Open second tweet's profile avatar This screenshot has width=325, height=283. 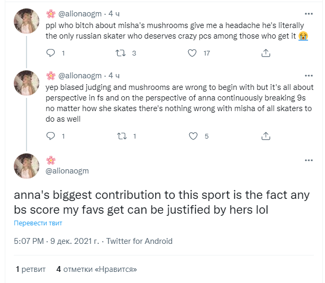pyautogui.click(x=27, y=83)
